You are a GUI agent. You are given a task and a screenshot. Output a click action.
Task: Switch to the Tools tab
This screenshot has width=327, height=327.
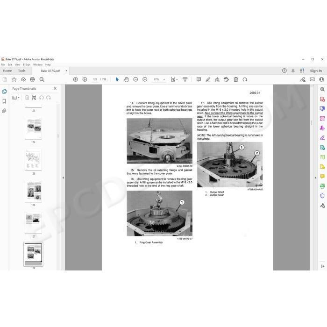(21, 71)
